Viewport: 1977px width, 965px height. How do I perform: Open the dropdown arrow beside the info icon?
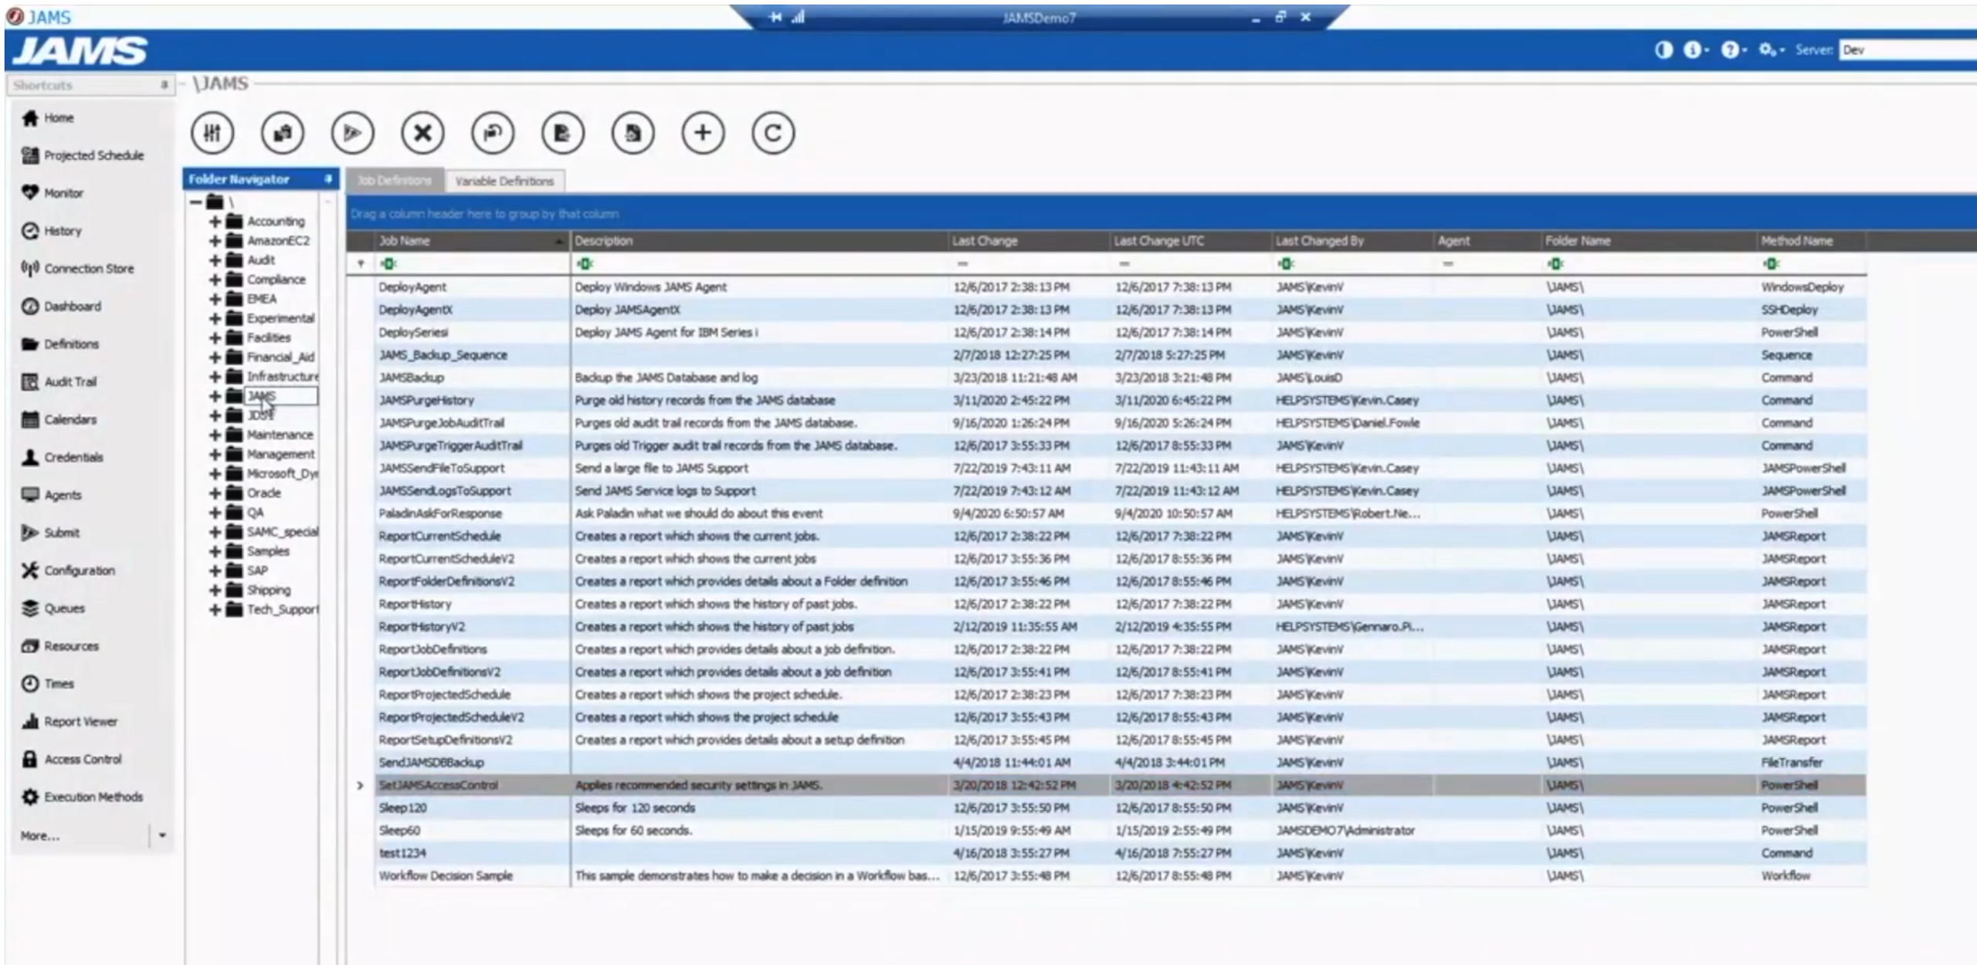(1706, 51)
